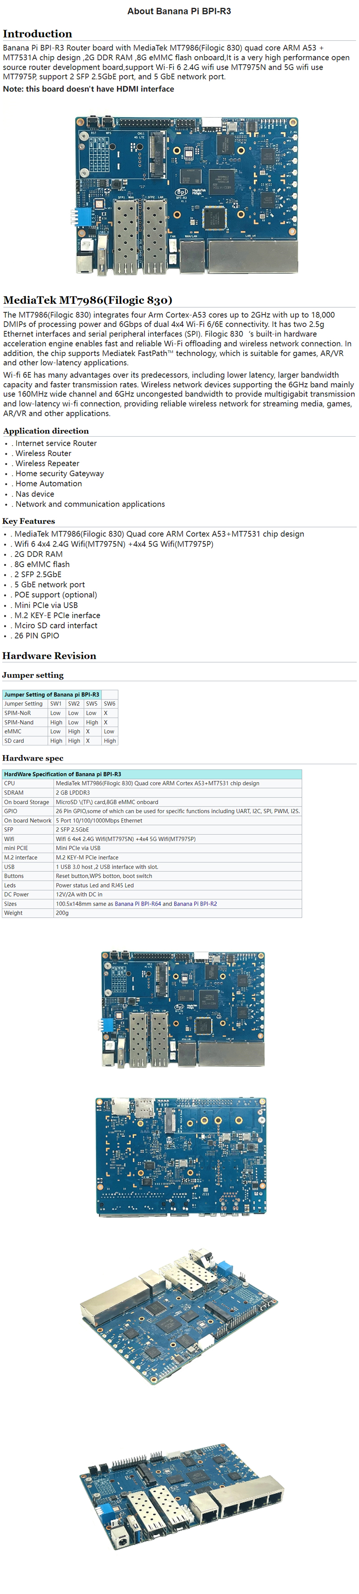Click the 'Jumper setting' subheading
This screenshot has height=1594, width=359.
point(33,675)
